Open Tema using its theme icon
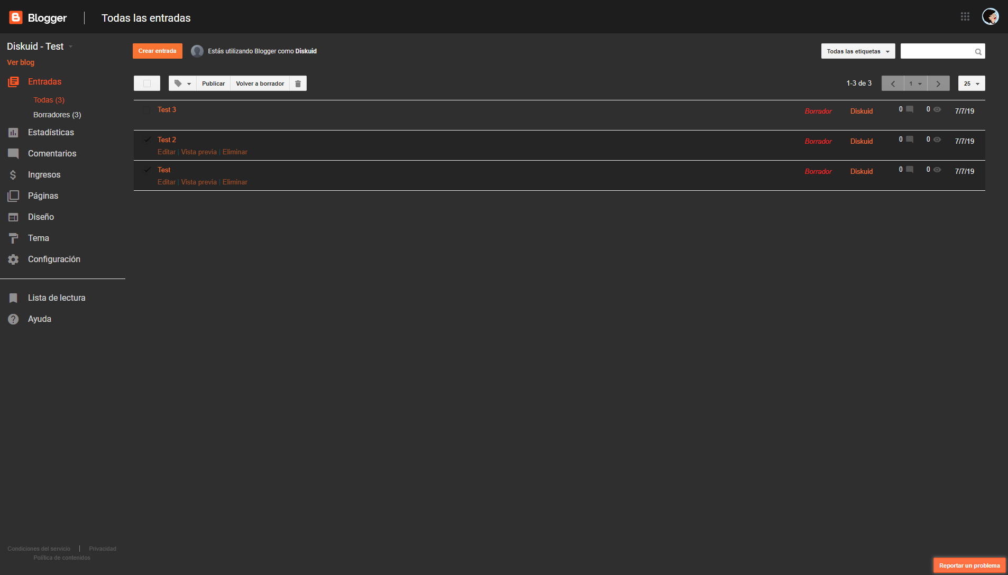This screenshot has width=1008, height=575. [13, 238]
